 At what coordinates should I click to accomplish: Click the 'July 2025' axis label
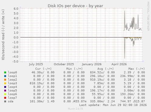point(36,64)
